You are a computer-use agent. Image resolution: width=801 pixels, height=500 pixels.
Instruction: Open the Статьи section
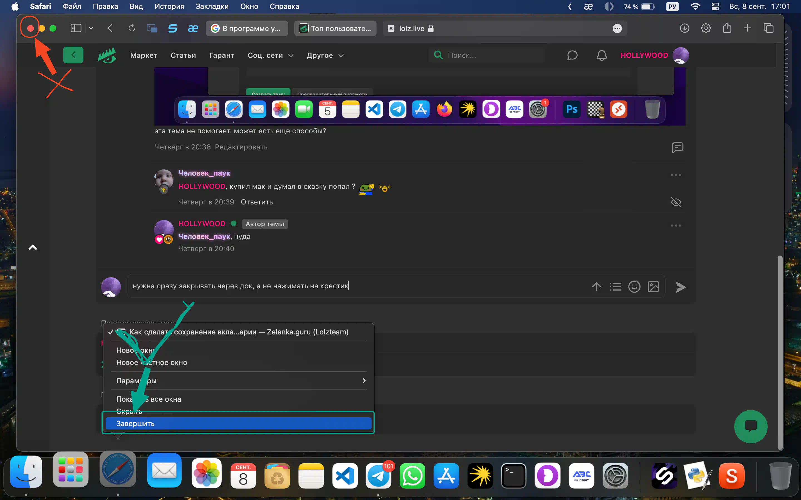click(x=183, y=55)
